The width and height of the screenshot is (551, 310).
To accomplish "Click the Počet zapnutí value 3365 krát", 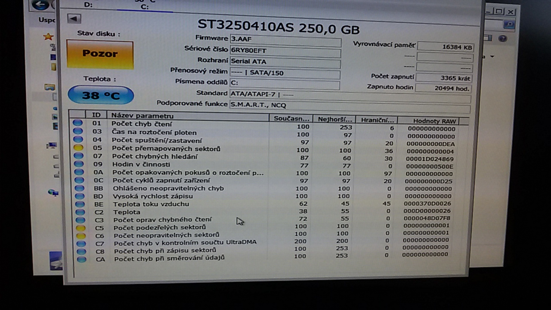I will [444, 78].
